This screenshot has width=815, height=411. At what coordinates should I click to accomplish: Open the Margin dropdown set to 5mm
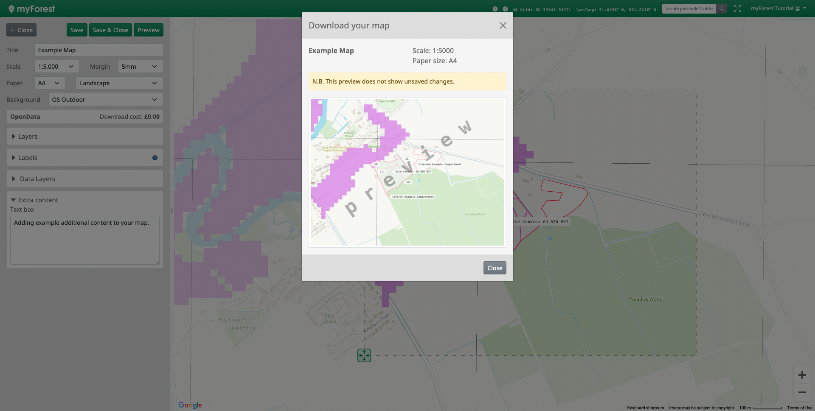(x=140, y=67)
